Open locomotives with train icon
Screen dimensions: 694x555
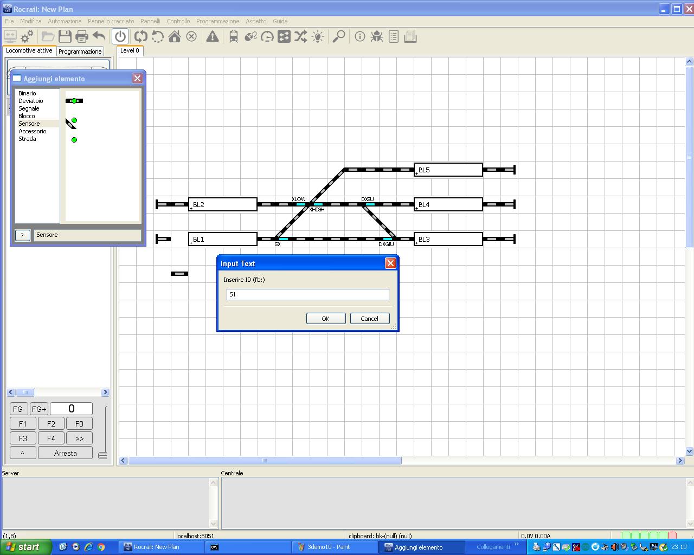pos(234,36)
